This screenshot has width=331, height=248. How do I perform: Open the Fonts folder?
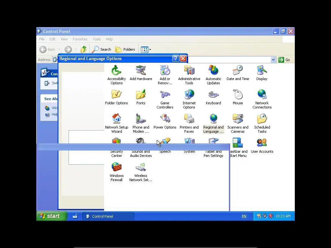[141, 97]
